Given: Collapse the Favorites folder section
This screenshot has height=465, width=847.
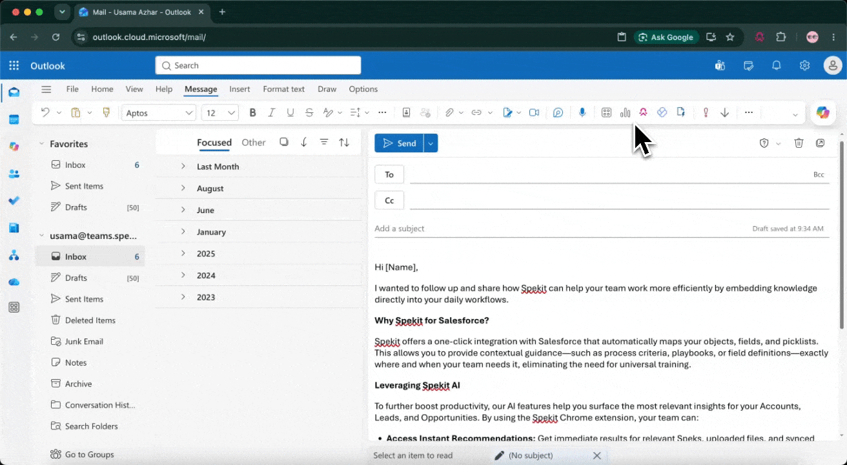Looking at the screenshot, I should point(41,143).
